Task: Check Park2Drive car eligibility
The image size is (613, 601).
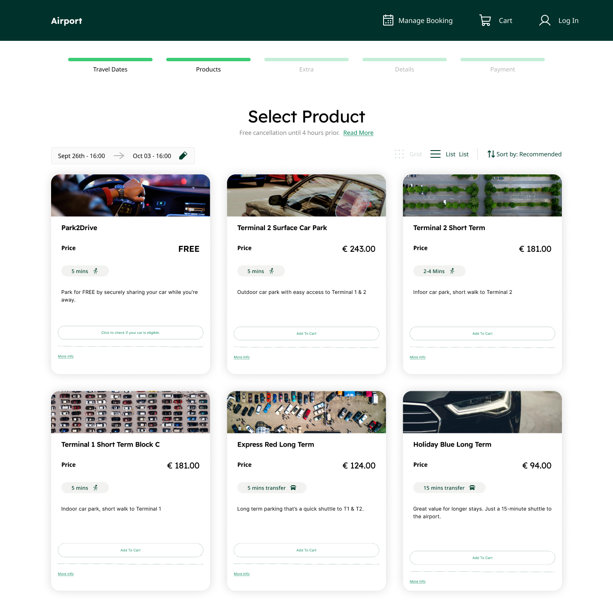Action: coord(130,333)
